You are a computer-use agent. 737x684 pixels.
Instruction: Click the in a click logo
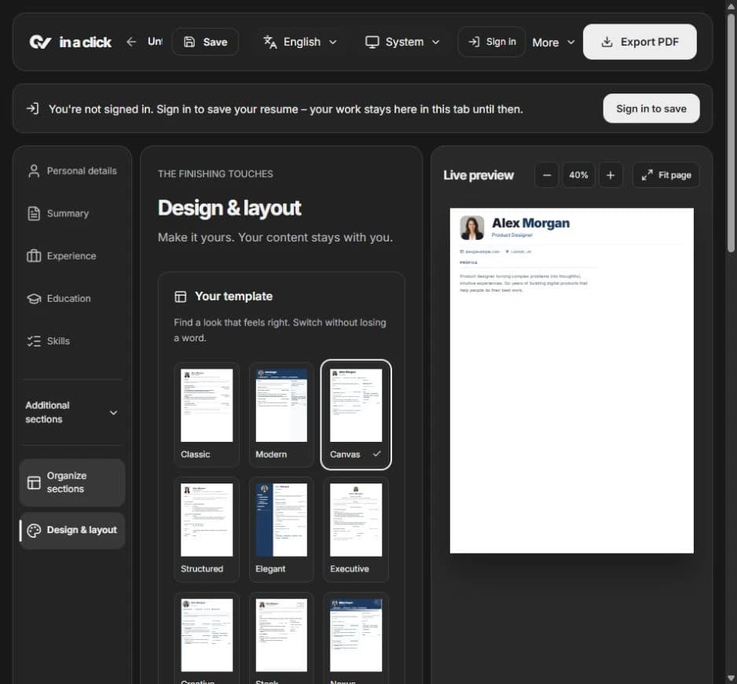pos(71,42)
